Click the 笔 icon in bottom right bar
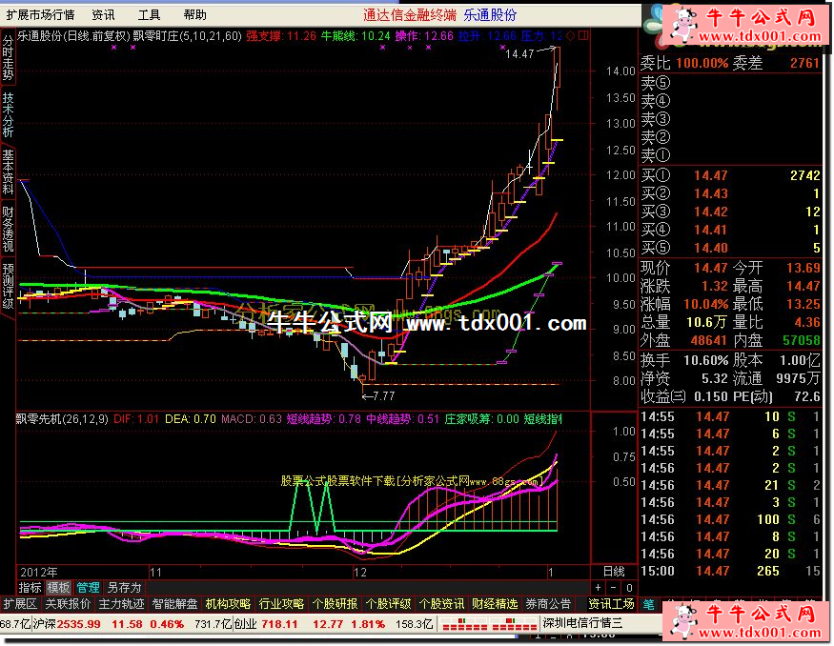 point(648,604)
